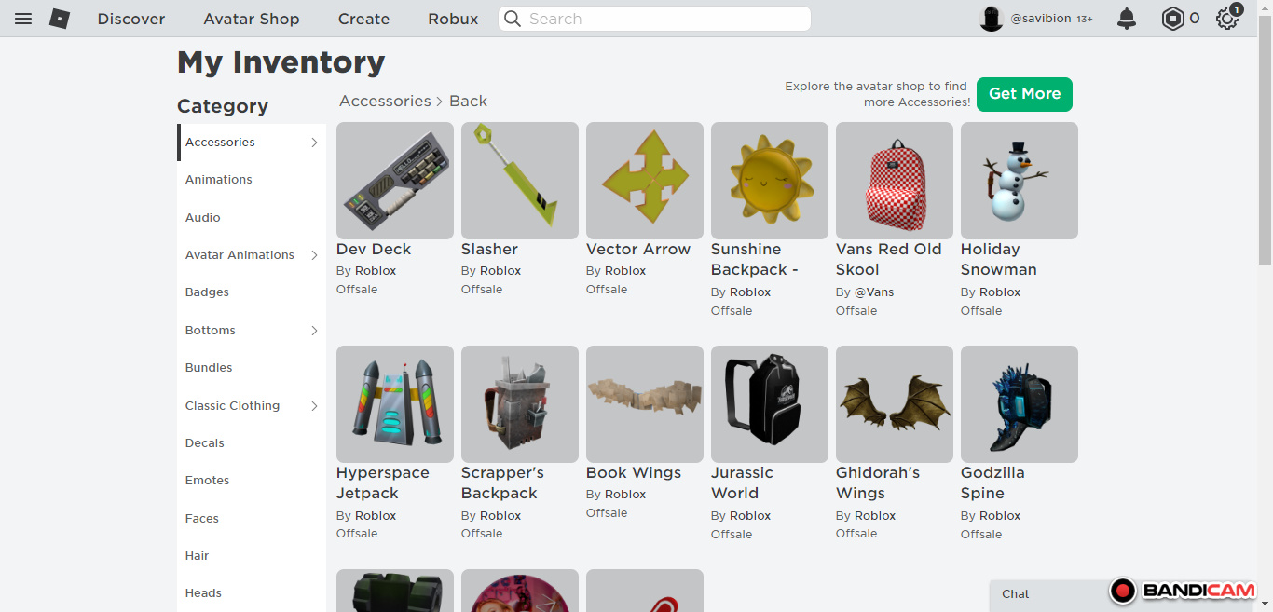Go to the Discover page
This screenshot has width=1273, height=612.
point(131,19)
